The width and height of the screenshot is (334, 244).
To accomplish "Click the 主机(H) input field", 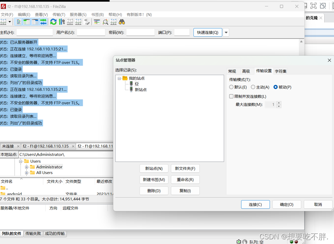I will (35, 32).
